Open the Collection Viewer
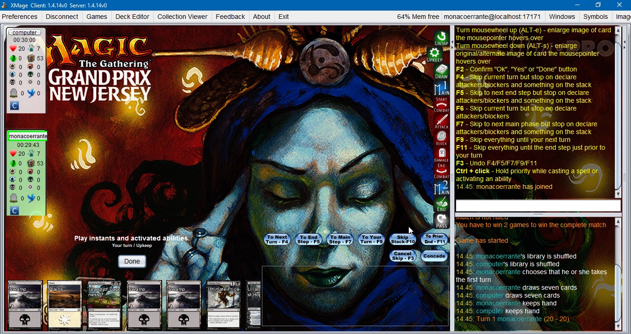 (x=182, y=17)
